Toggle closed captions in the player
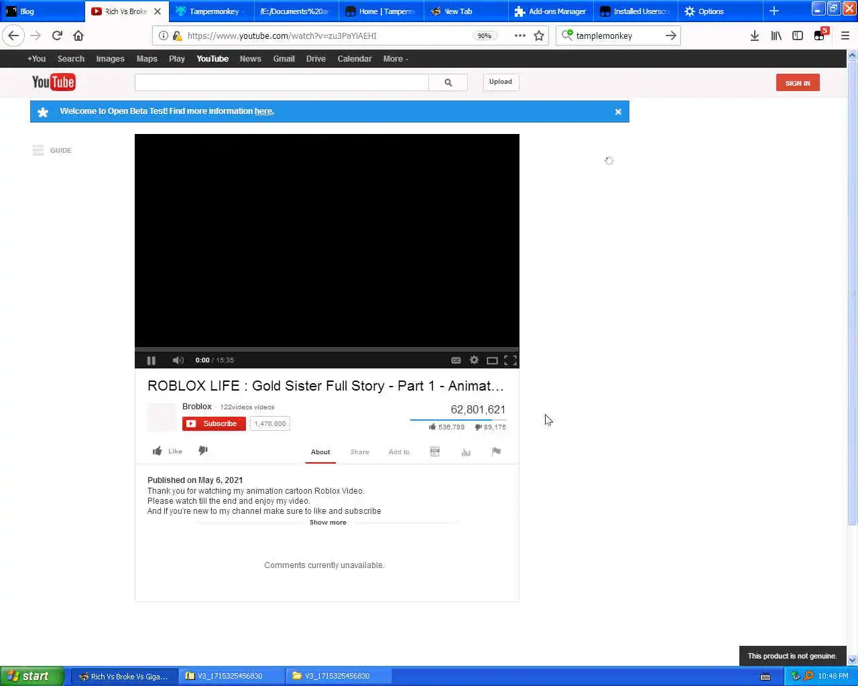858x686 pixels. tap(456, 360)
